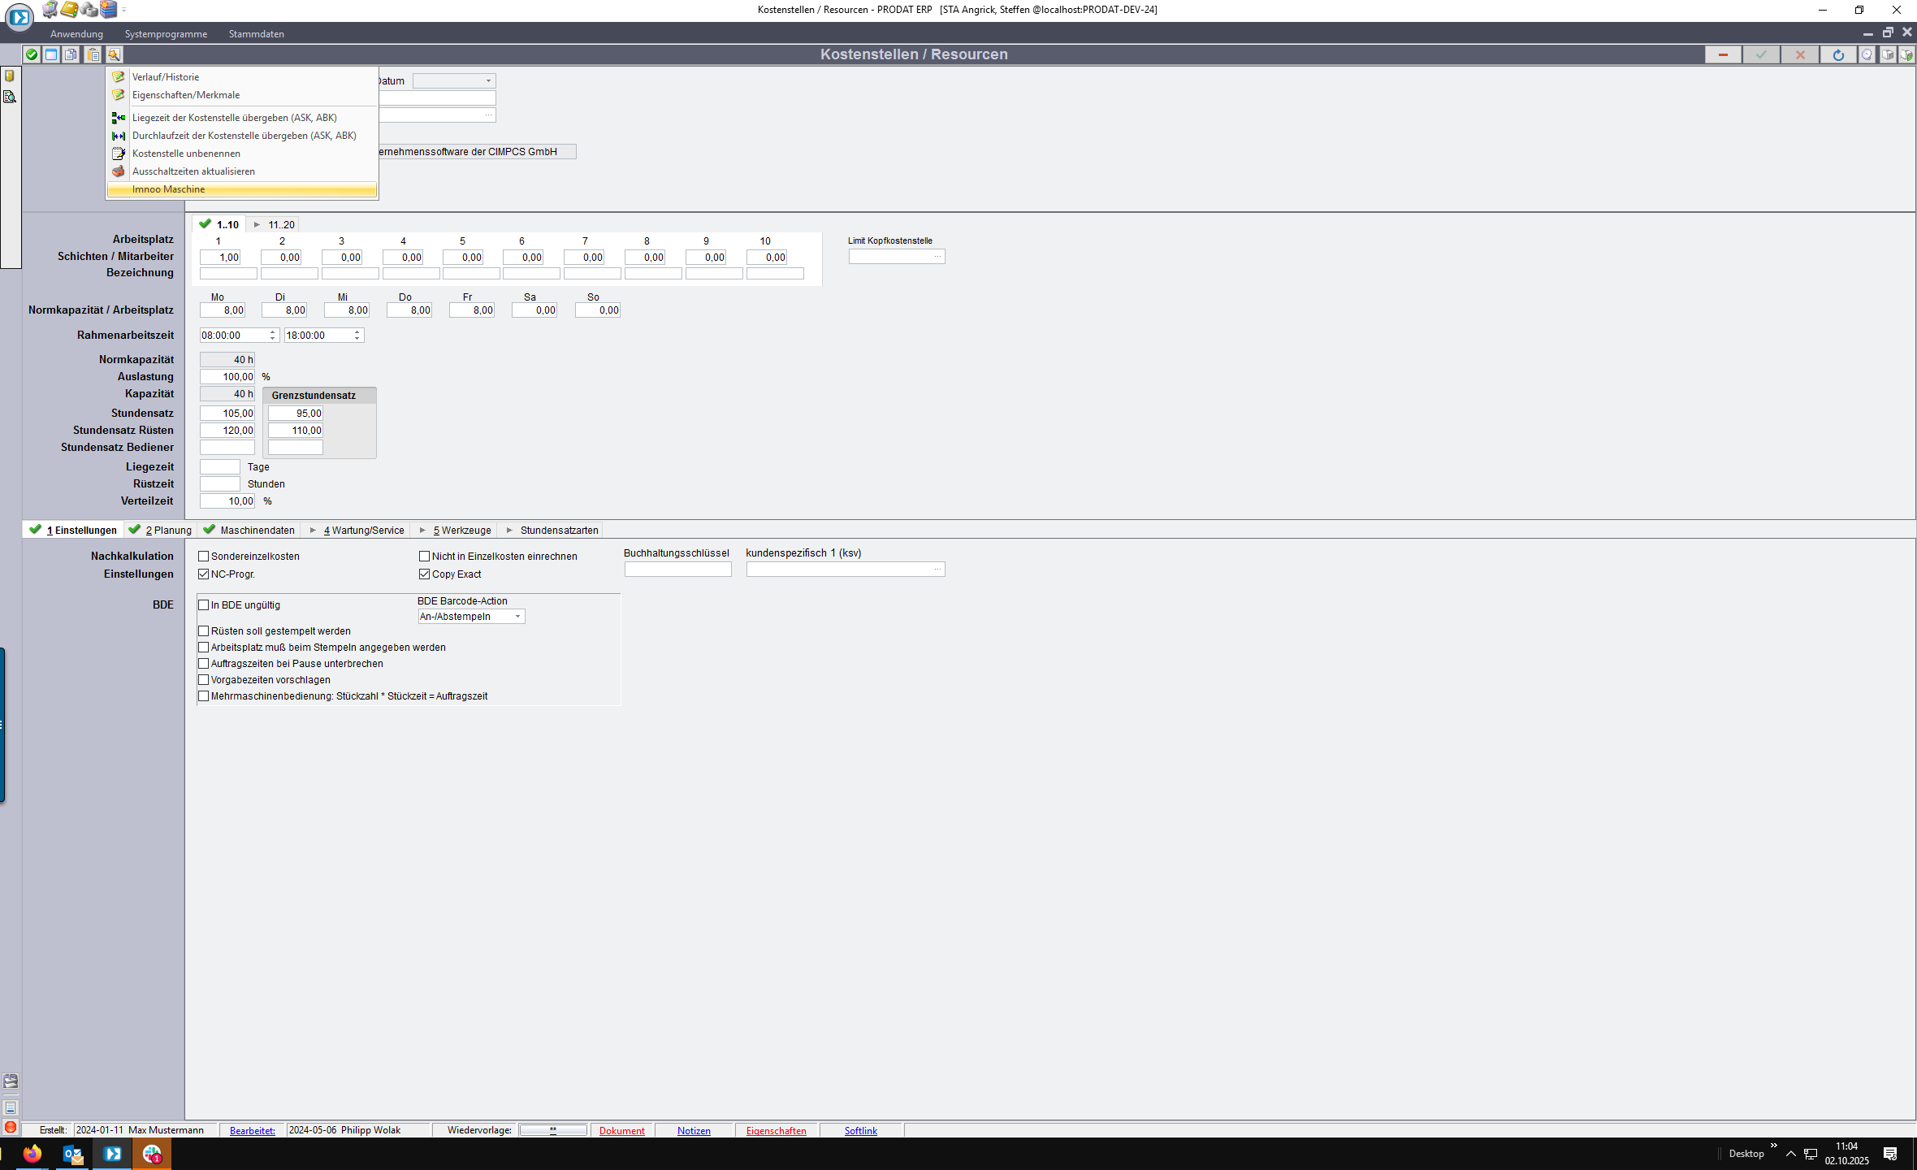Viewport: 1917px width, 1170px height.
Task: Select 'Kostenstelle unbenennen' menu entry
Action: (186, 154)
